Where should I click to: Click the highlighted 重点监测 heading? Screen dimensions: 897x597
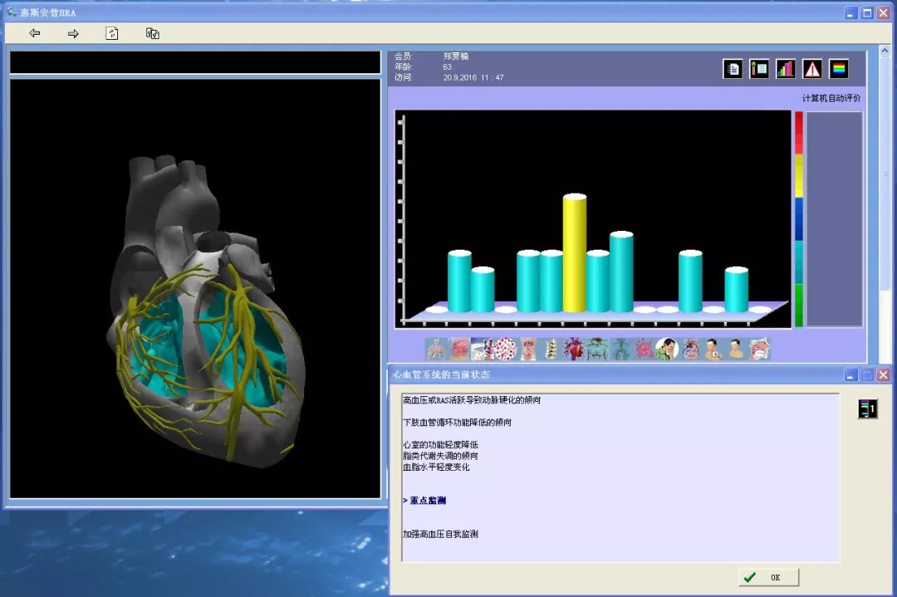click(427, 501)
